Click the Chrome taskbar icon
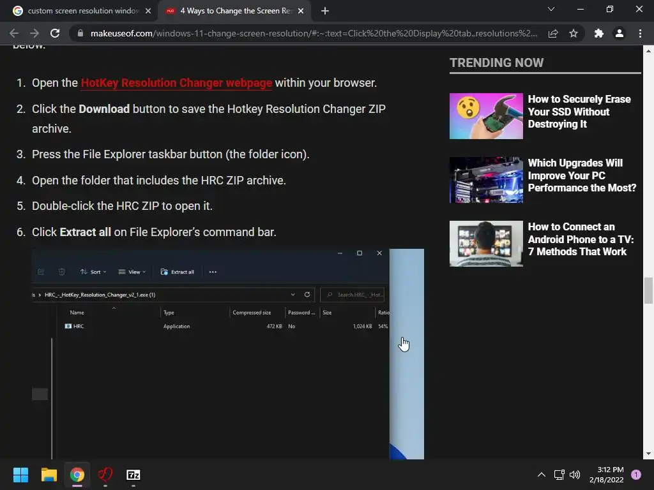 pos(77,475)
